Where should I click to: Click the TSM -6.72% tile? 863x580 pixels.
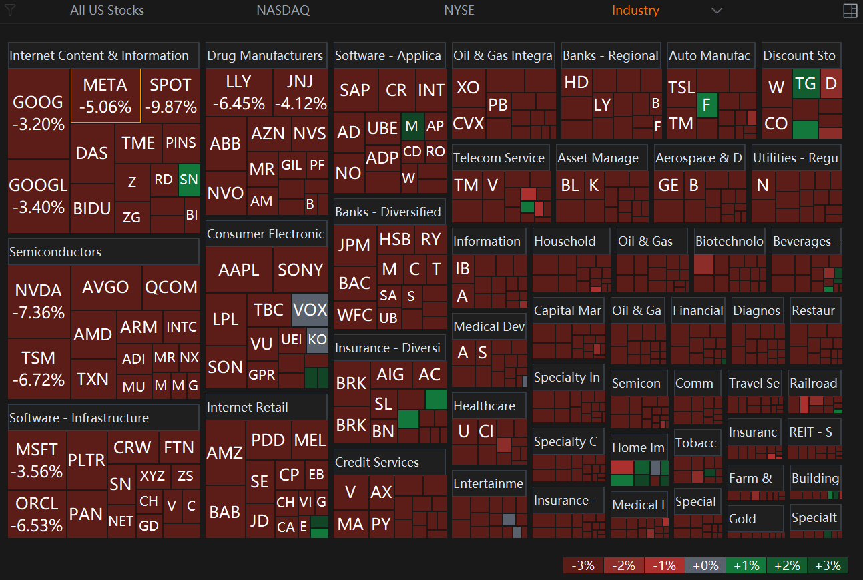39,369
